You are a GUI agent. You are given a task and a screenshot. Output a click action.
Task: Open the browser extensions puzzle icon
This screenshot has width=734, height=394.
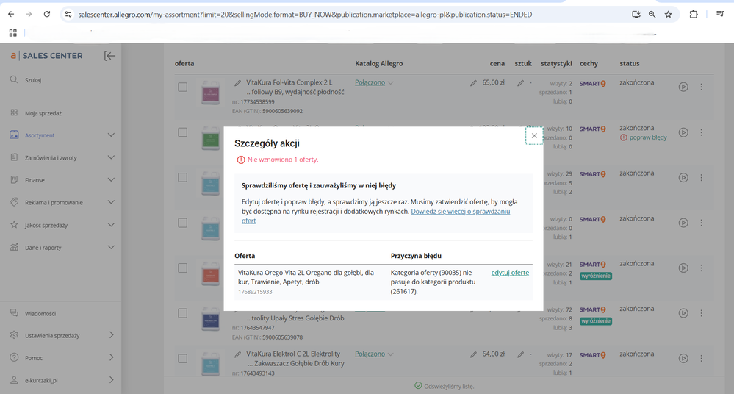693,14
